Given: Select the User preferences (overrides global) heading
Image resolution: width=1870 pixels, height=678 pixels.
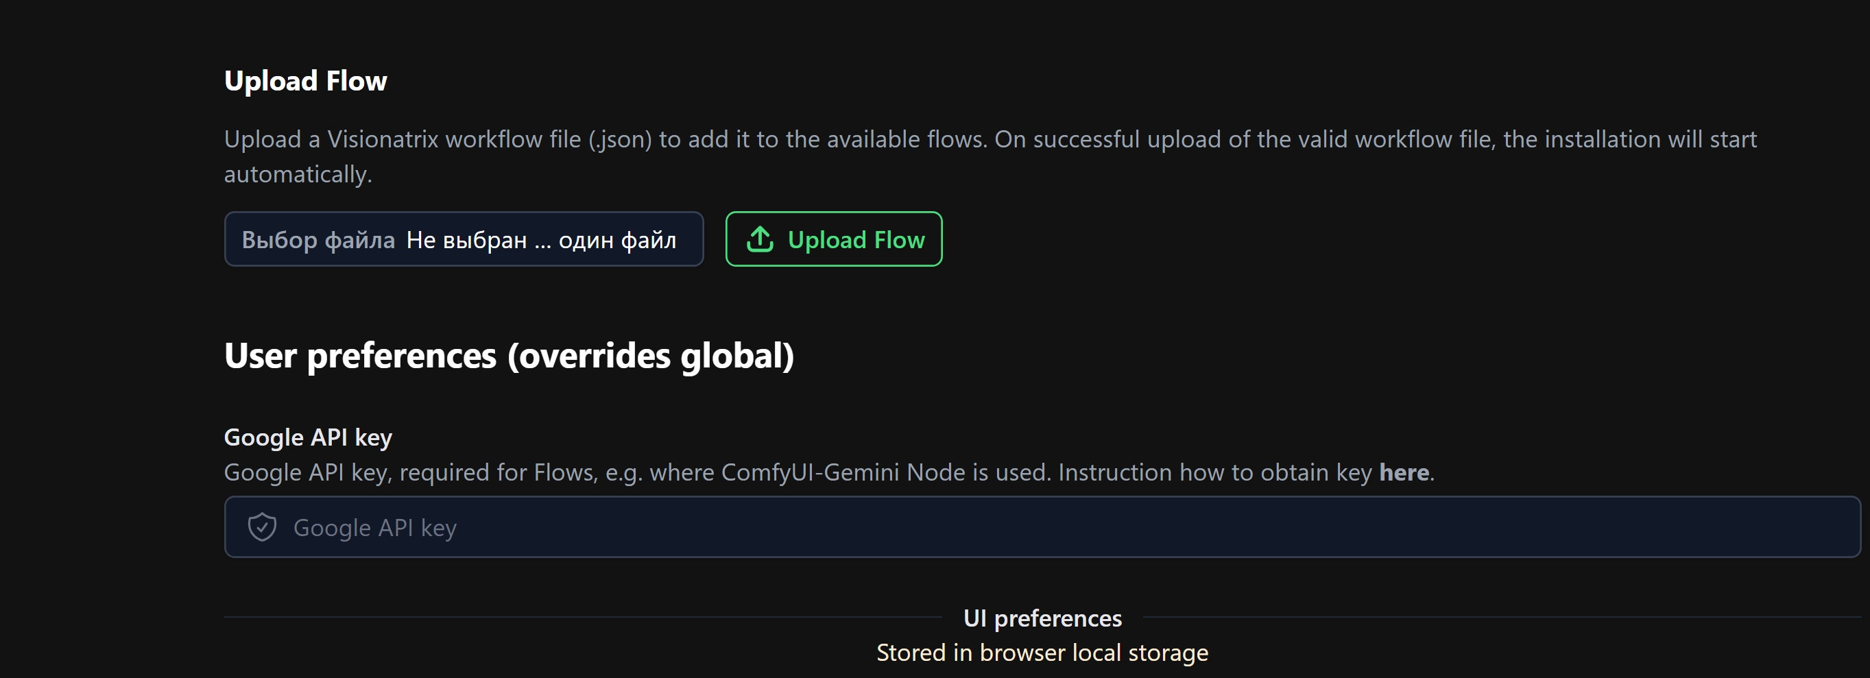Looking at the screenshot, I should point(509,356).
